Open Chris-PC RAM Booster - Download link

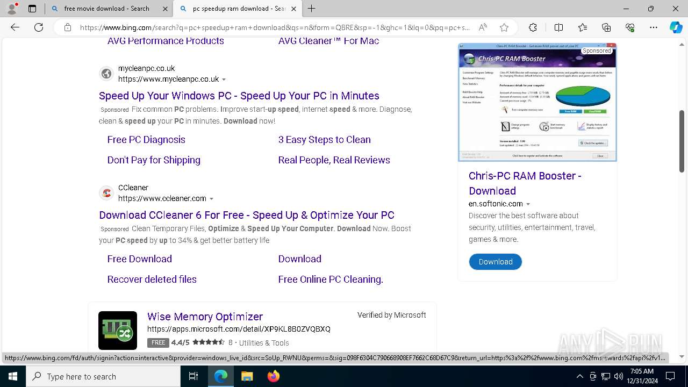tap(525, 183)
